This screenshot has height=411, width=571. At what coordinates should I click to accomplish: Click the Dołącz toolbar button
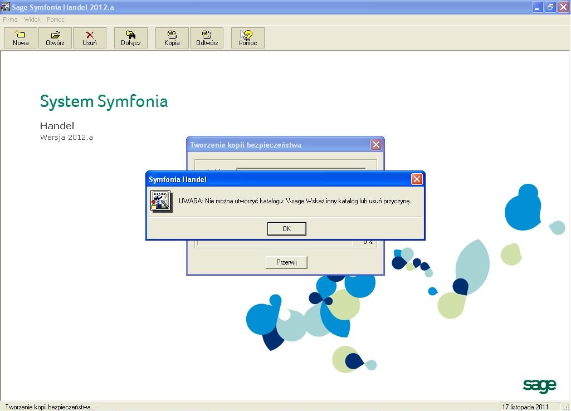pos(131,38)
